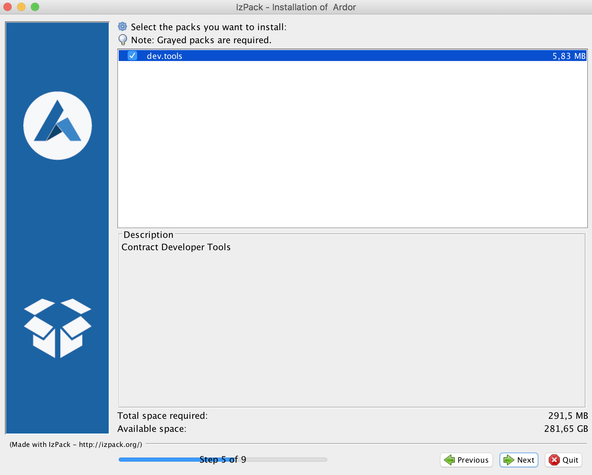Minimize the window with yellow button
Screen dimensions: 592x475
[21, 7]
